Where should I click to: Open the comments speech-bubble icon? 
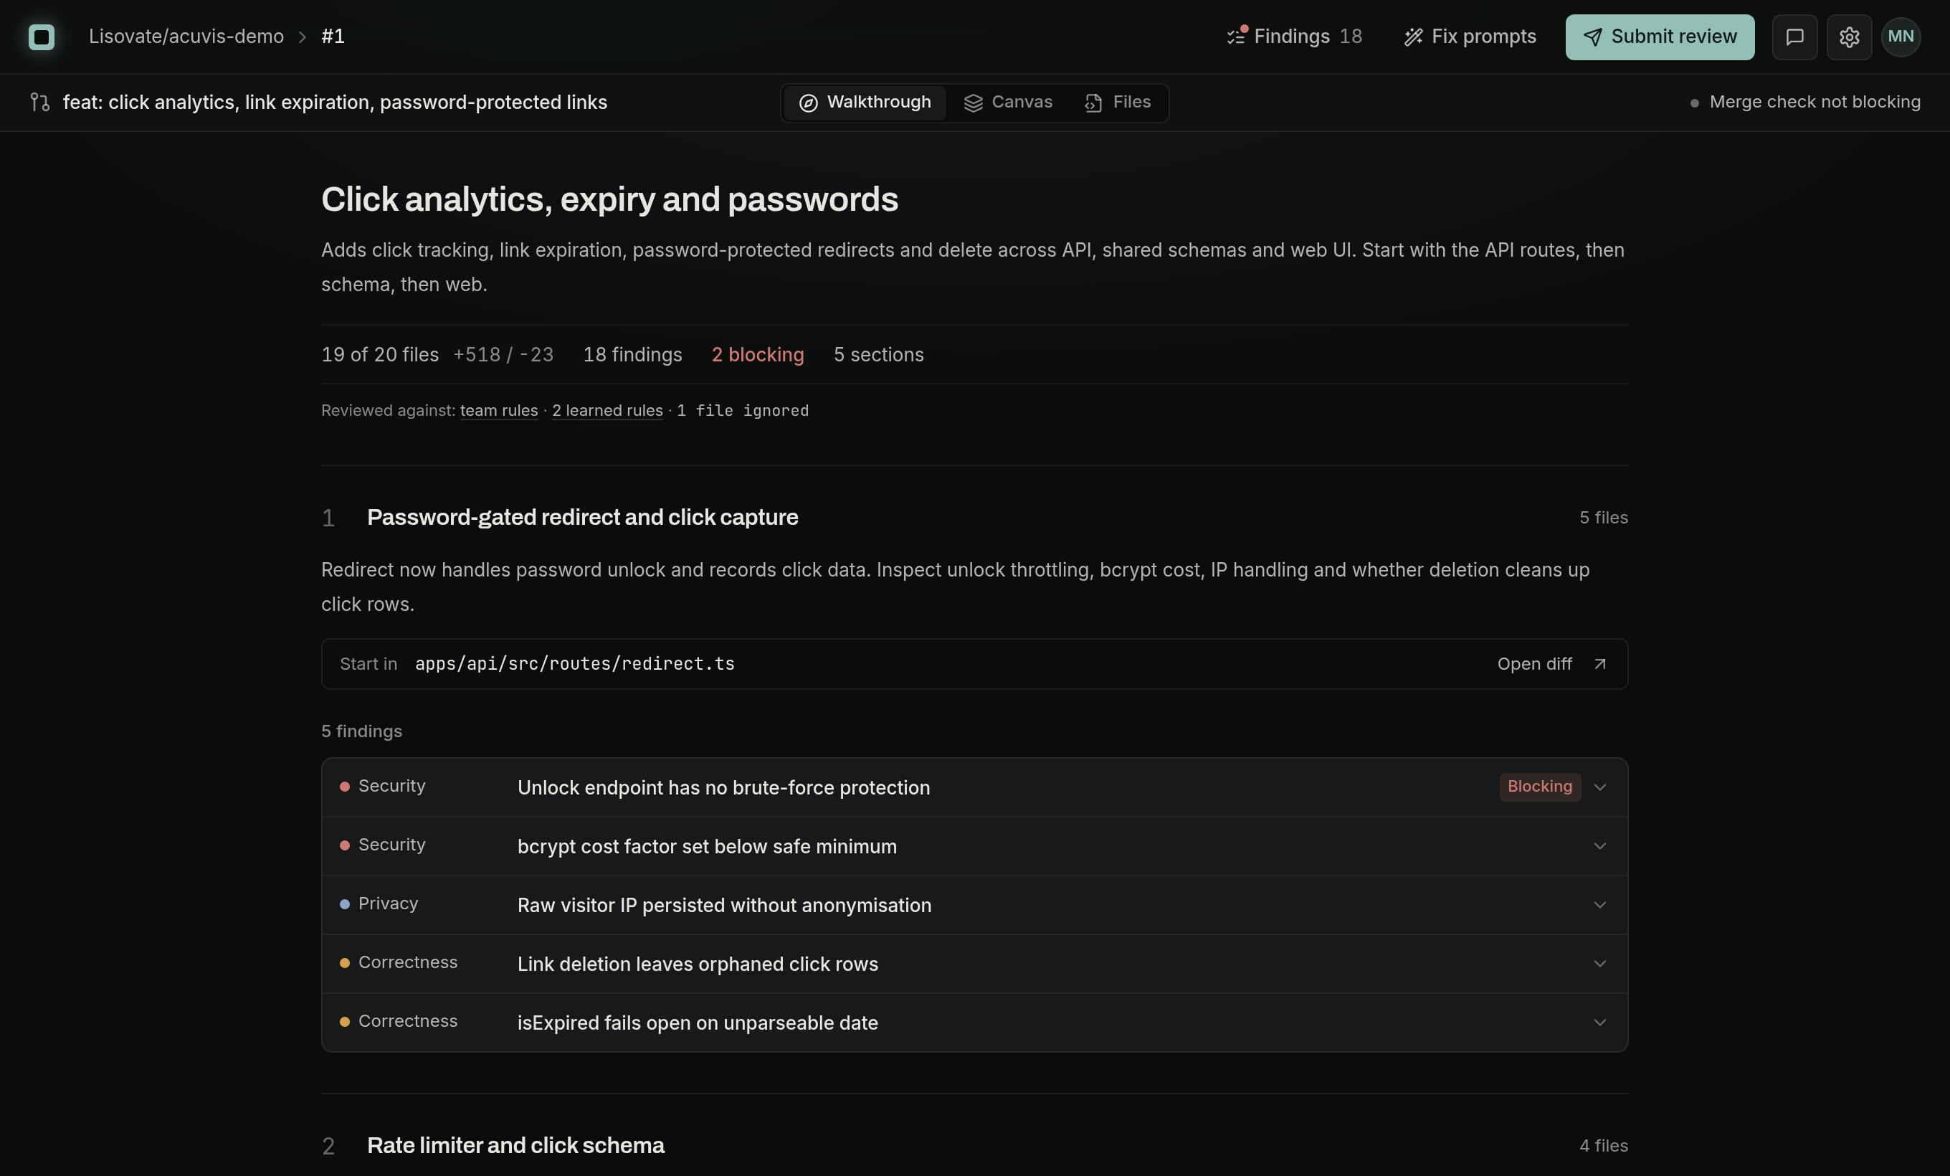click(1794, 37)
